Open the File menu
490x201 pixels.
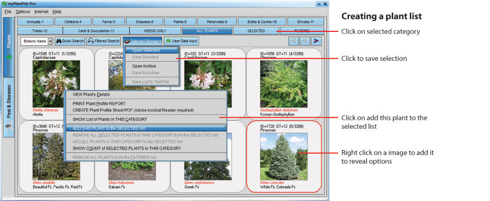[x=8, y=11]
